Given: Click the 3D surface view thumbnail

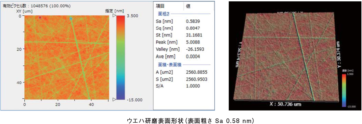Looking at the screenshot, I should [x=295, y=55].
